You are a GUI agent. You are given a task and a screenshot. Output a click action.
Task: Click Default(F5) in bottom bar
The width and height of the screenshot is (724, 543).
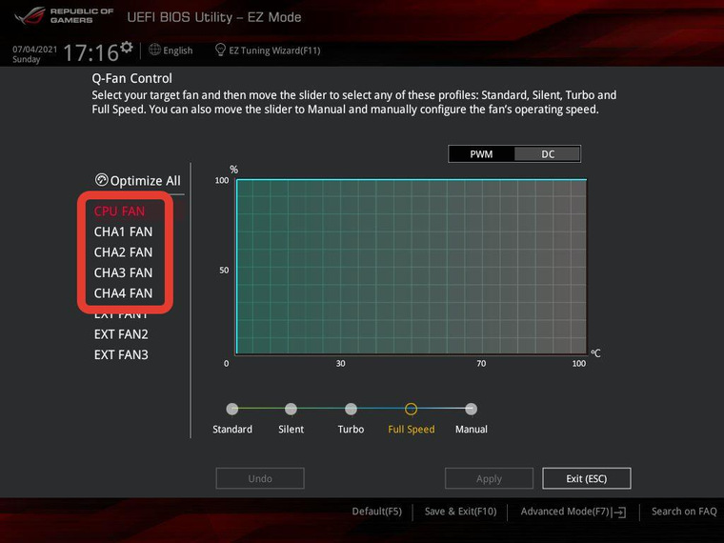377,512
